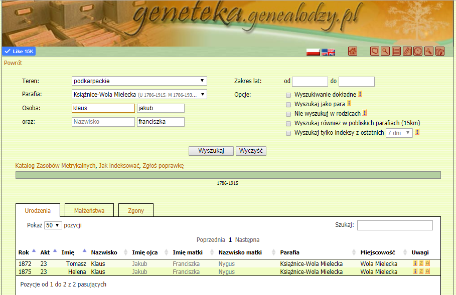This screenshot has width=456, height=295.
Task: Open the 7 dni days dropdown
Action: point(400,133)
